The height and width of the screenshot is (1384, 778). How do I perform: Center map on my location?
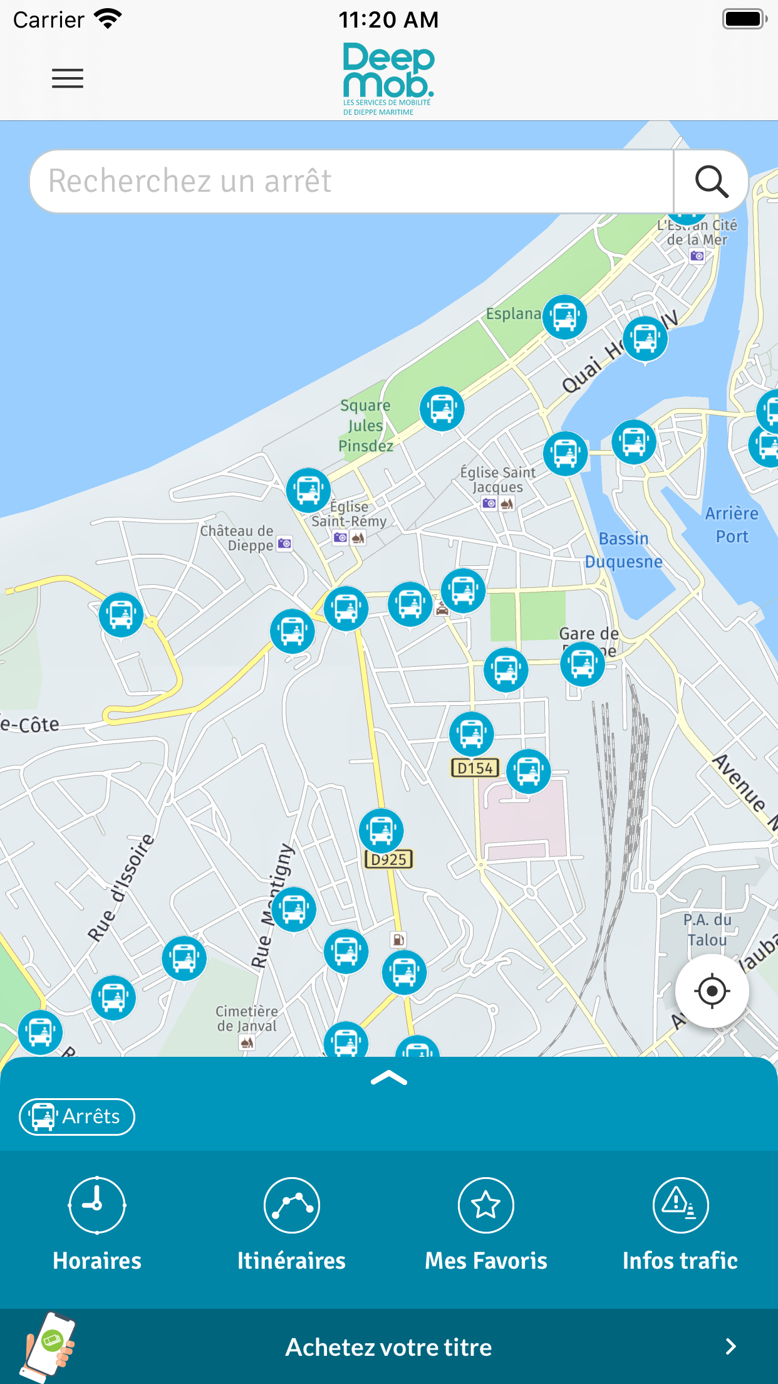(x=712, y=991)
